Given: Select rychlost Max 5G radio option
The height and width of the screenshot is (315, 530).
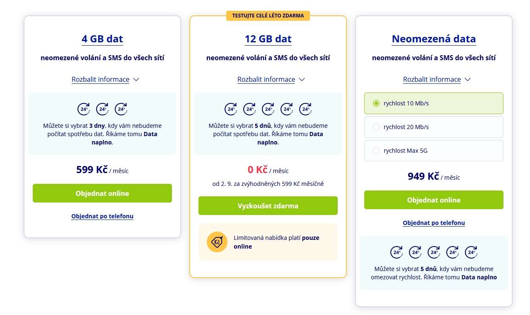Looking at the screenshot, I should point(434,151).
